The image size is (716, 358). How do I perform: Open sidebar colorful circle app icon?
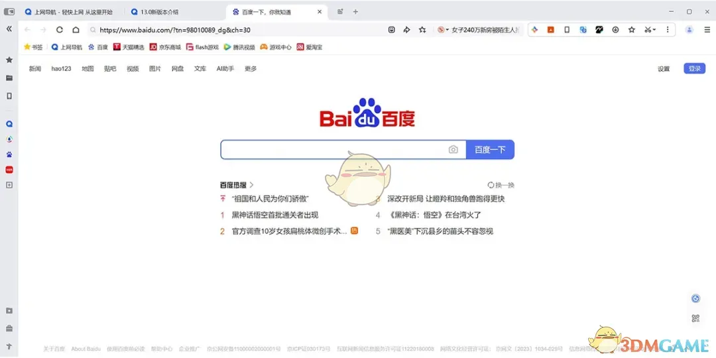point(9,139)
